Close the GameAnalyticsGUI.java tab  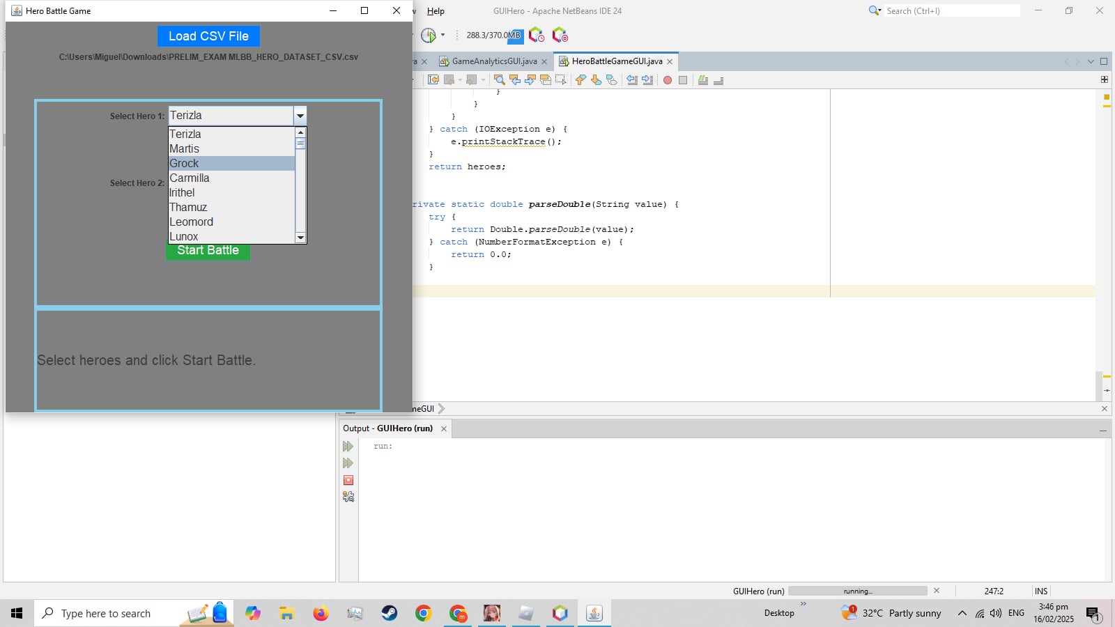(544, 61)
